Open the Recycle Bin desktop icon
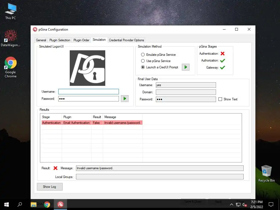The image size is (280, 210). (x=266, y=174)
